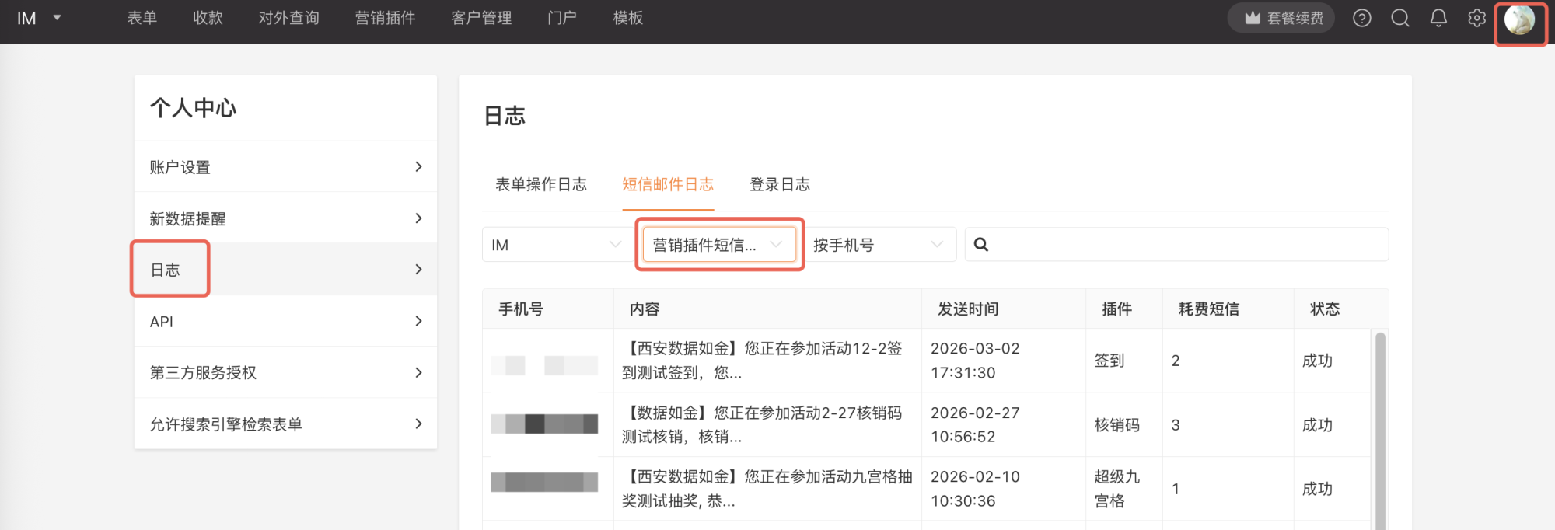Click the magnifier icon in log search box
1555x530 pixels.
point(981,245)
